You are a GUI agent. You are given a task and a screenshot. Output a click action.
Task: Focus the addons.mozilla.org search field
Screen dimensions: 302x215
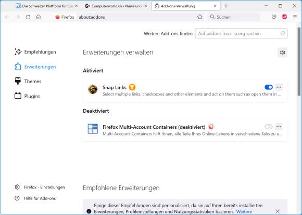(x=241, y=33)
